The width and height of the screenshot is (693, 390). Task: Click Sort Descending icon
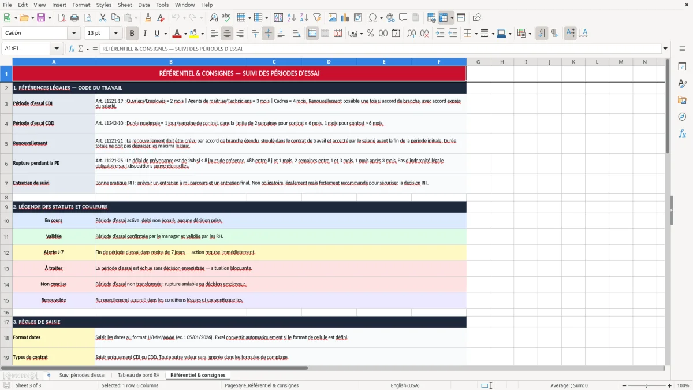point(304,18)
